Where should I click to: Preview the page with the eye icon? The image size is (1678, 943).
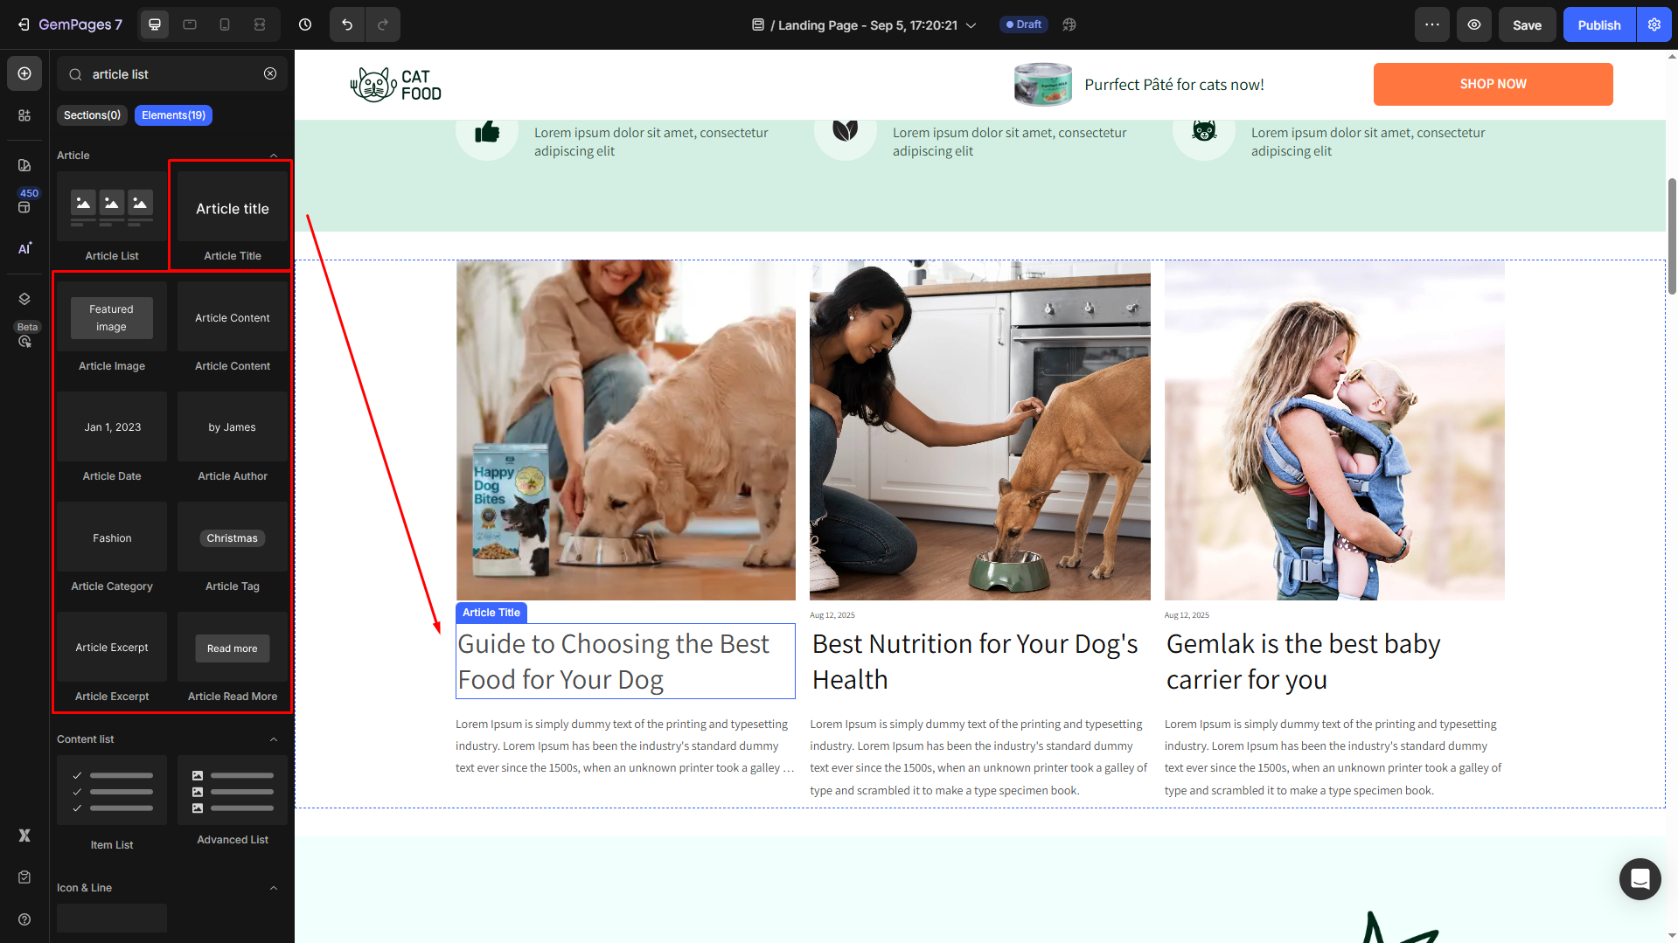(1474, 24)
